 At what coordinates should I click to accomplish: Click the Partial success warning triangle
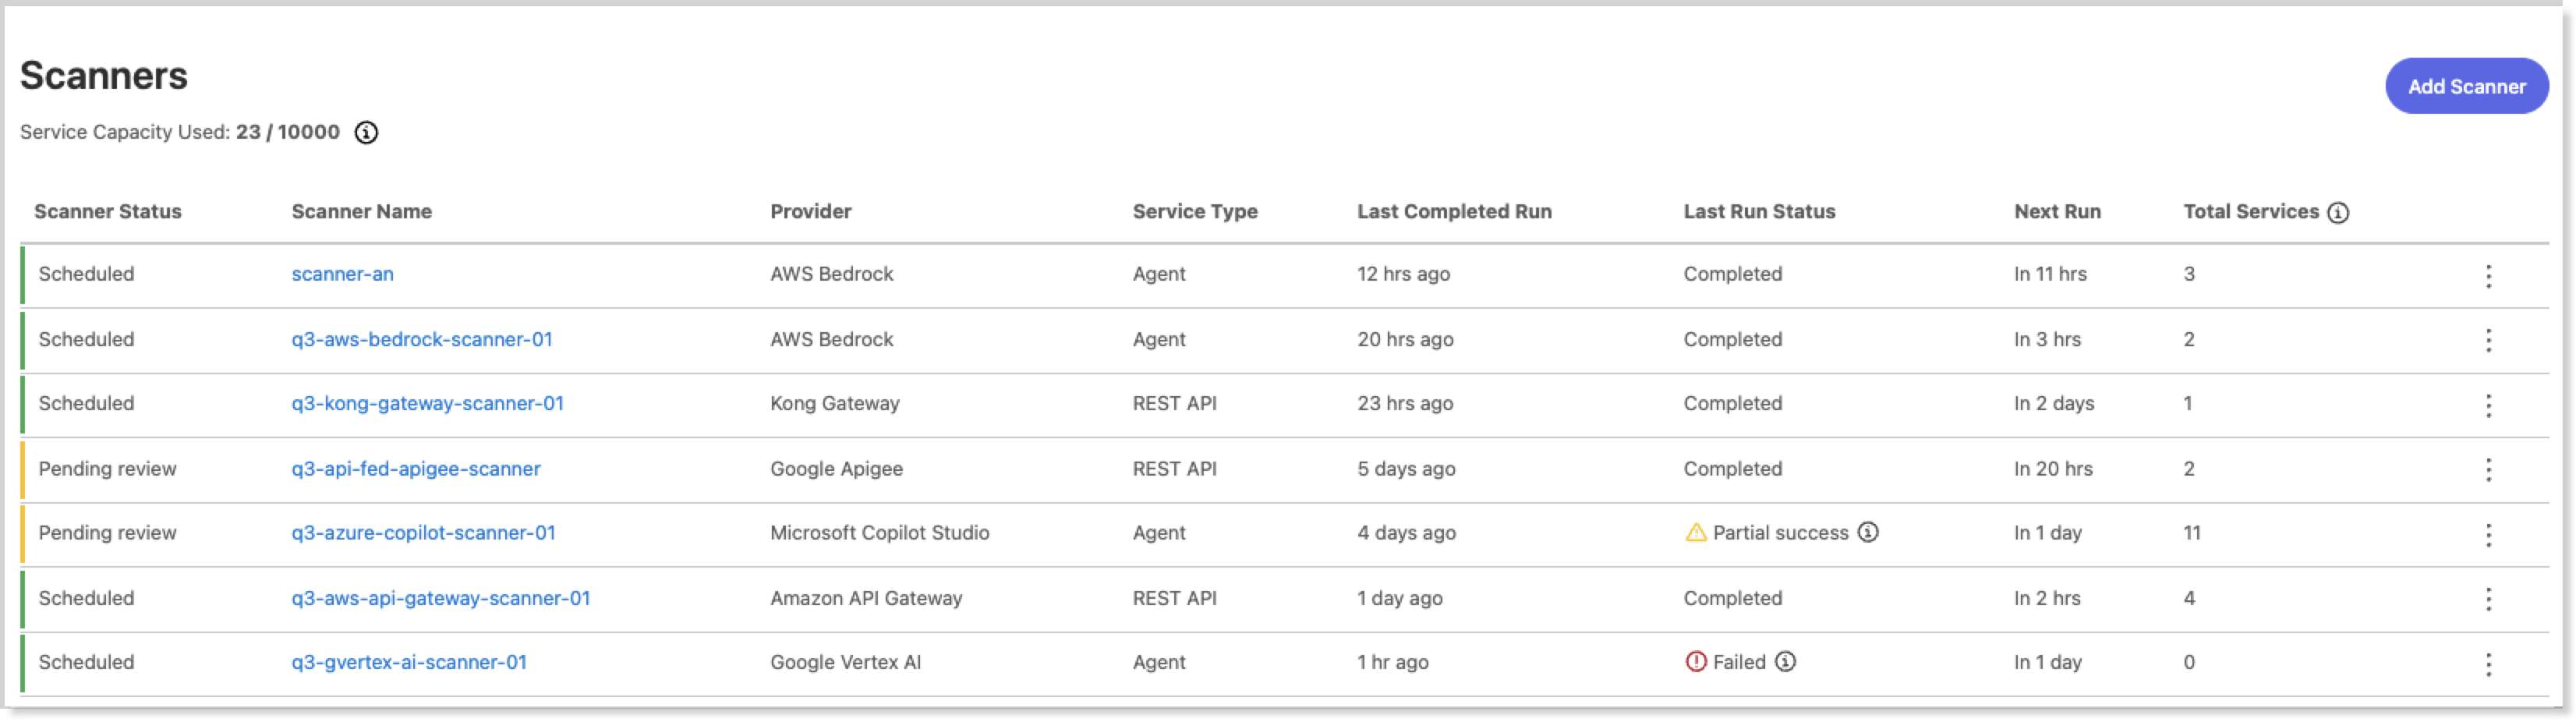tap(1696, 533)
